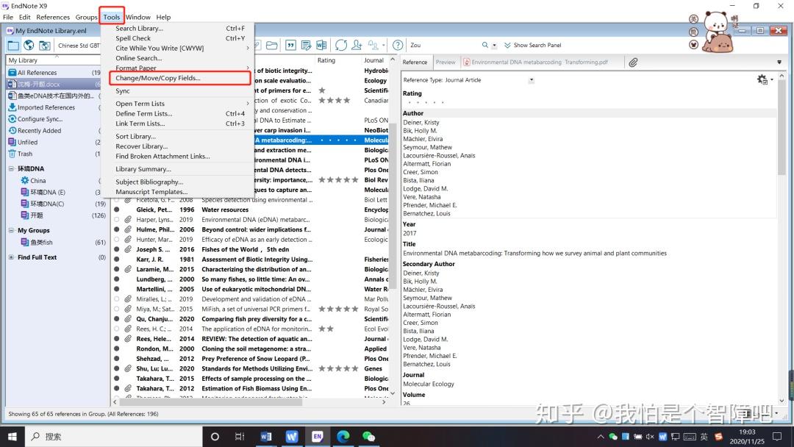Open the attached PDF tab
Viewport: 794px width, 447px height.
click(x=536, y=62)
